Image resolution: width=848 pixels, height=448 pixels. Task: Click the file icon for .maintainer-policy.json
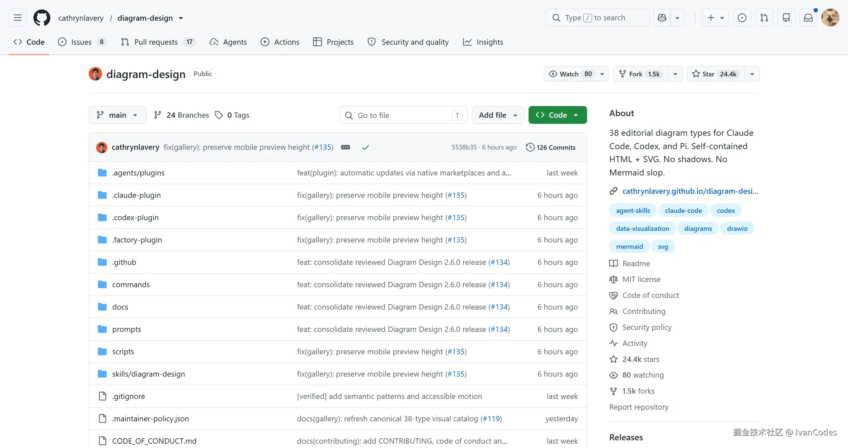[103, 419]
